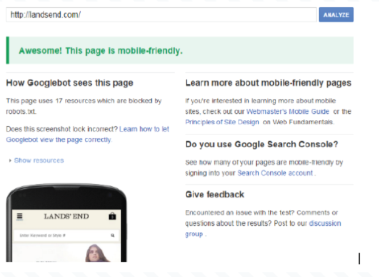Click the LANDS' END logo in preview
379x277 pixels.
(66, 216)
